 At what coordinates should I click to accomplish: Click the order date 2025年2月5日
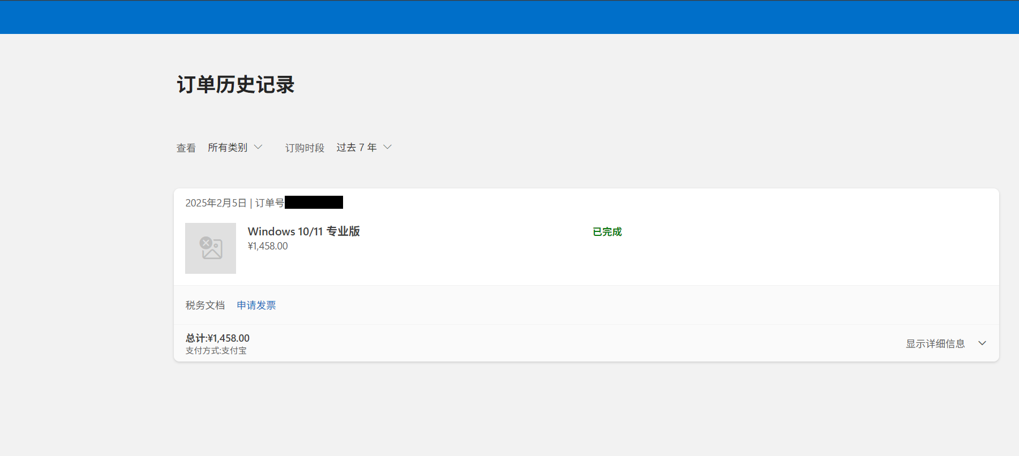point(216,203)
